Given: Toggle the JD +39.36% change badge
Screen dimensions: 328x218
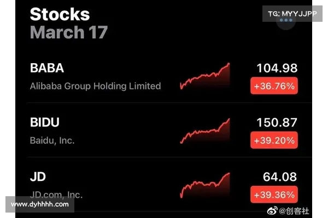Looking at the screenshot, I should [274, 194].
